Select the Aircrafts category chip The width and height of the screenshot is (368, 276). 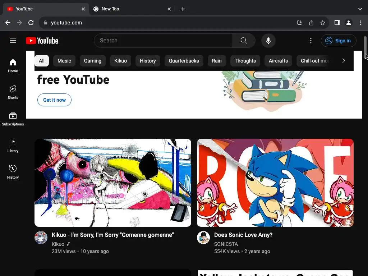coord(278,61)
